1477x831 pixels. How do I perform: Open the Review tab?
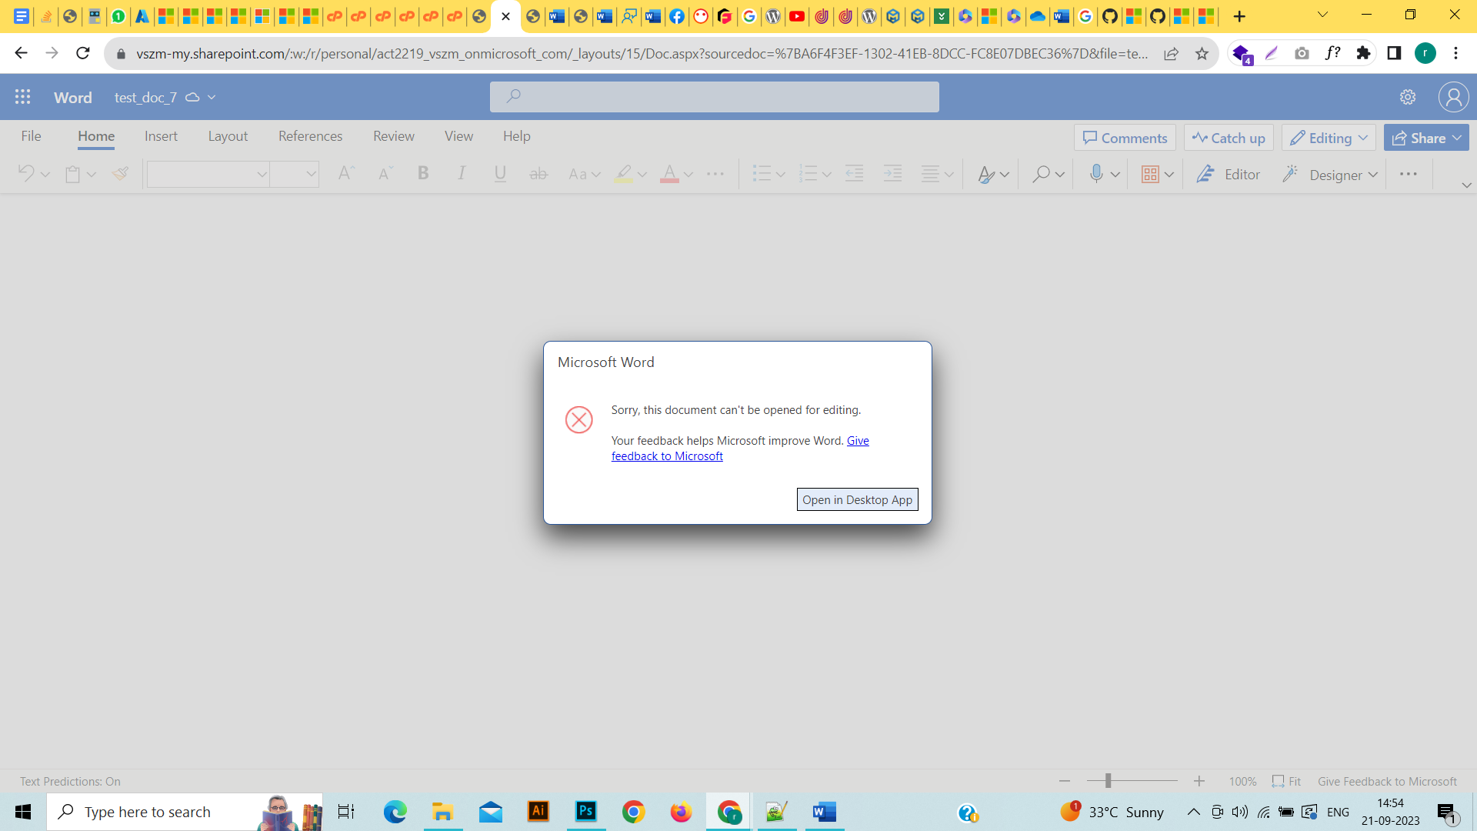[x=393, y=136]
